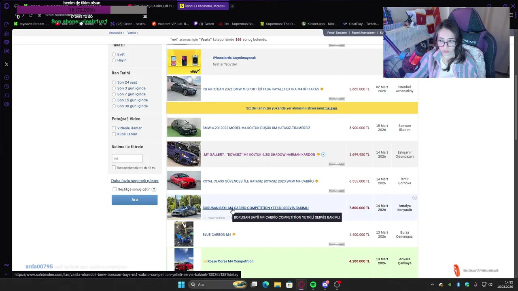Open Task View on the taskbar
The height and width of the screenshot is (291, 518).
254,285
